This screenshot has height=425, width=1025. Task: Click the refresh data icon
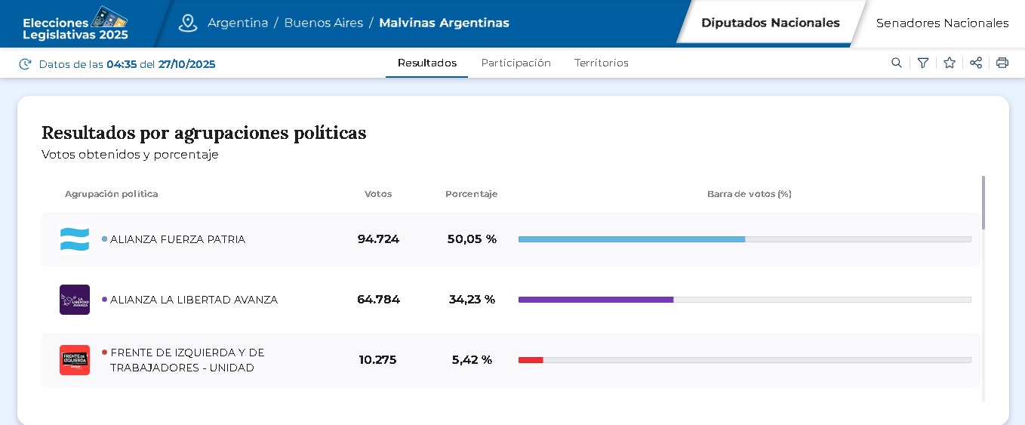point(26,64)
